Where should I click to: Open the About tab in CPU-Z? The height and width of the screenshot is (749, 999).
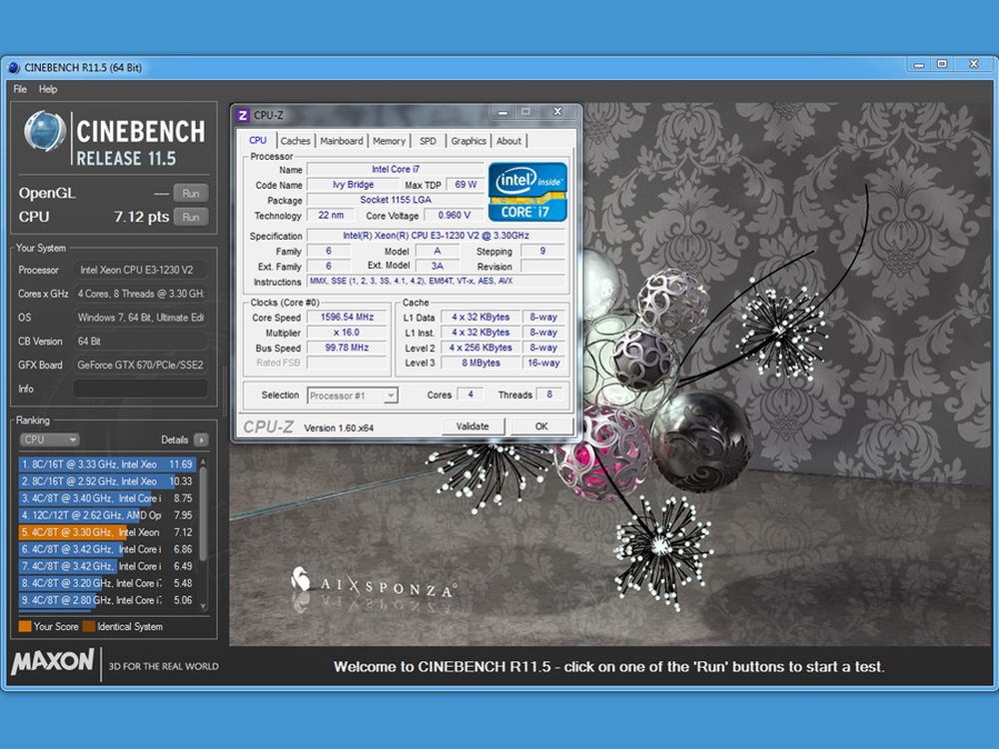click(x=509, y=141)
